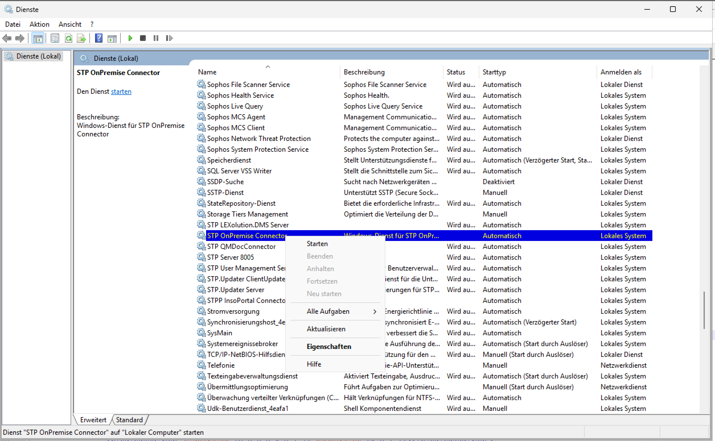Click the back navigation arrow
715x441 pixels.
(x=7, y=38)
